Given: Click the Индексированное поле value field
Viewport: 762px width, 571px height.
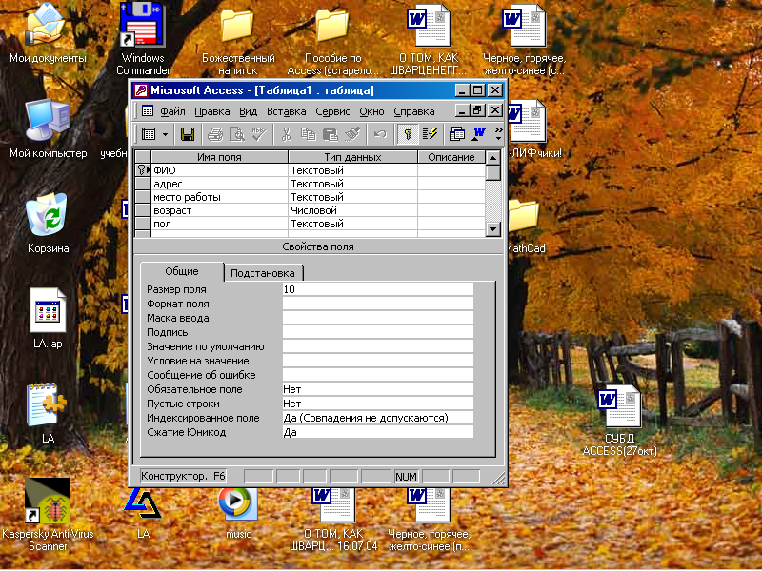Looking at the screenshot, I should click(x=377, y=418).
